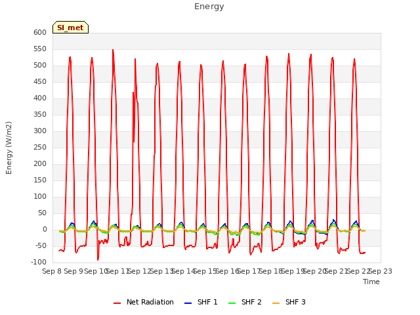Click the -50 y-axis tick label
The width and height of the screenshot is (420, 315).
click(41, 246)
